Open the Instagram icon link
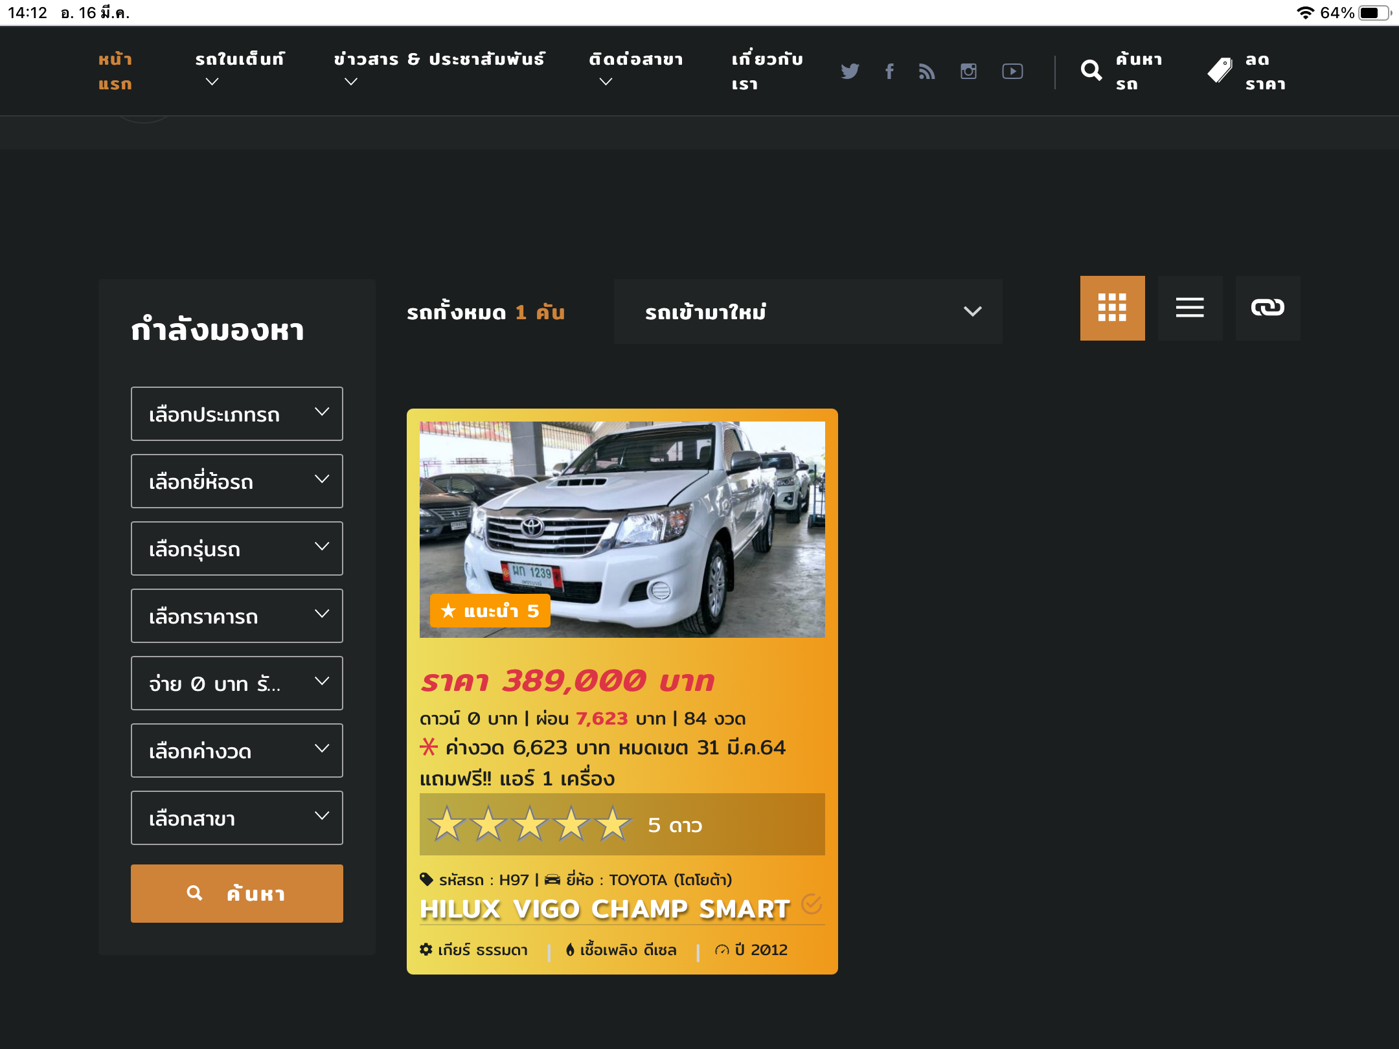This screenshot has height=1049, width=1399. (968, 71)
